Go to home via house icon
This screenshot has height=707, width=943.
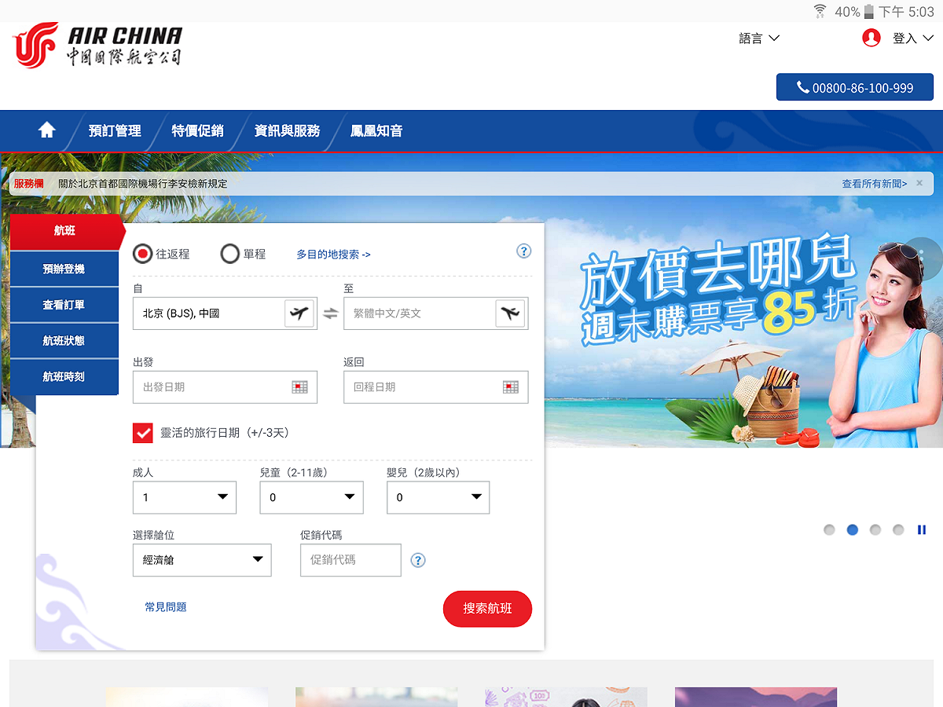(47, 130)
